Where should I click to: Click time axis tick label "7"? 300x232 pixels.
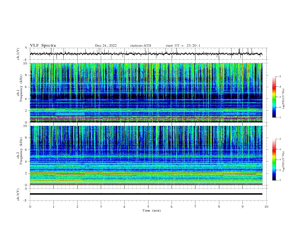195,207
